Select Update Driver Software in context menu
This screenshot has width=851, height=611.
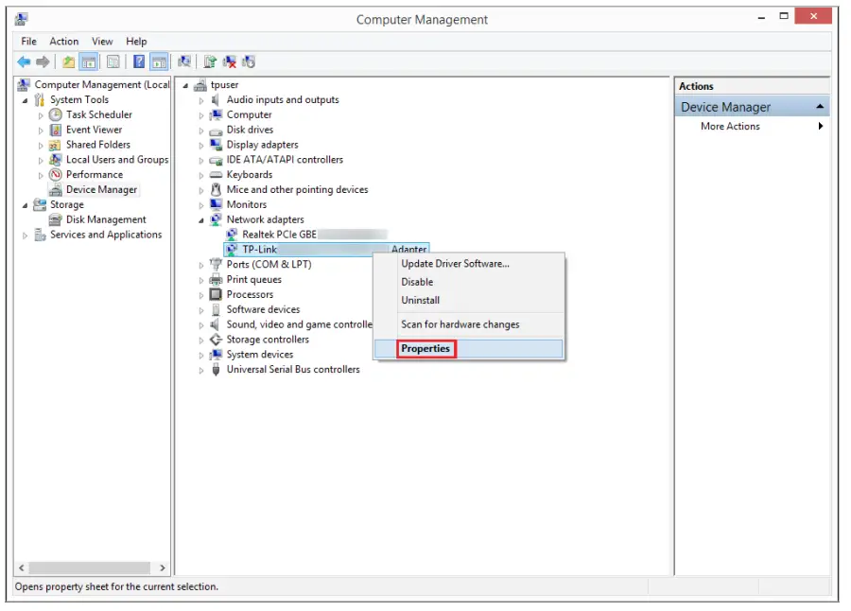455,264
